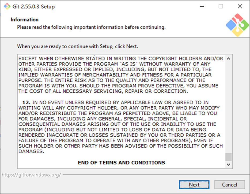Viewport: 250px width, 194px height.
Task: Click the 'Please read the following important information' subtitle
Action: coord(91,27)
